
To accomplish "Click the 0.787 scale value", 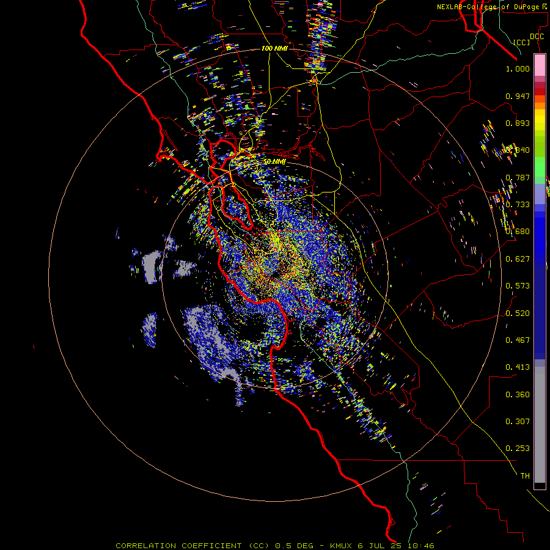I will pyautogui.click(x=518, y=177).
